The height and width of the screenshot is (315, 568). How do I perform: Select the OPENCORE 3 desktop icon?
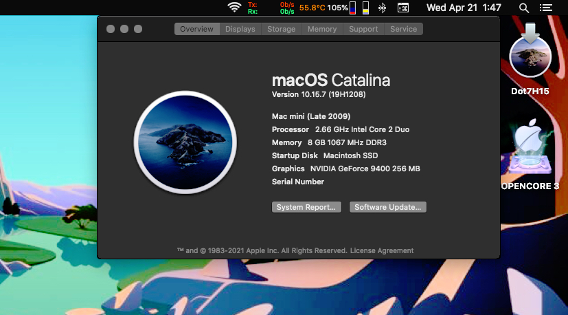530,154
